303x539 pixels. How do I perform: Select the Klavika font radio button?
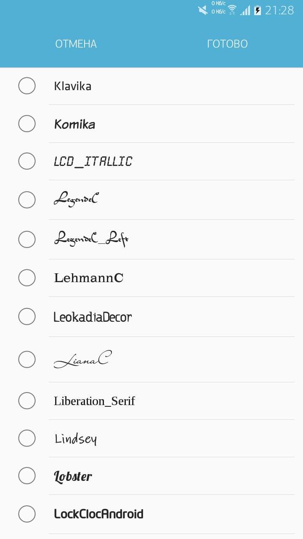(27, 86)
